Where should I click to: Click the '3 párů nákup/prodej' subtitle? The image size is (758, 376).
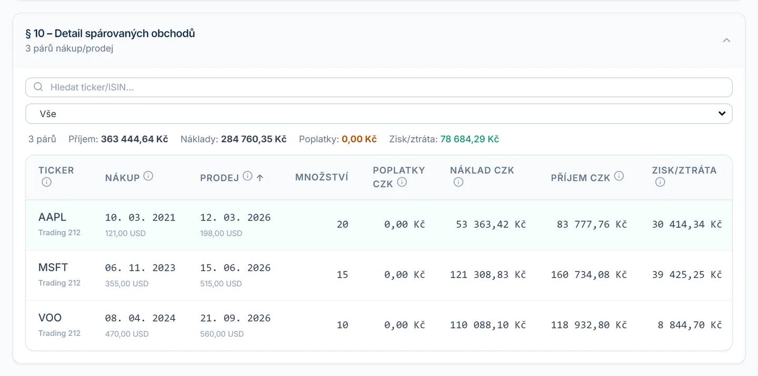click(69, 48)
